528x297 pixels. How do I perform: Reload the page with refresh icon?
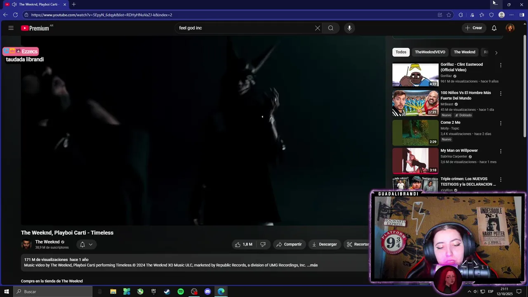pyautogui.click(x=15, y=15)
